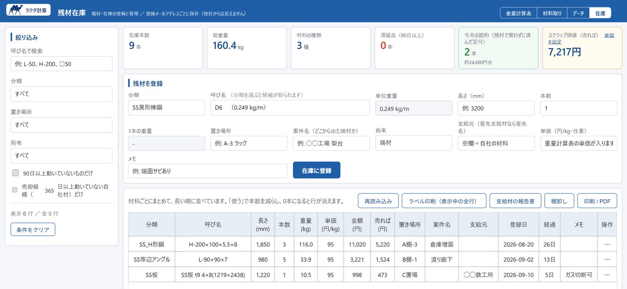Click the 長さ（mm） input field
The width and height of the screenshot is (627, 289).
coord(496,108)
